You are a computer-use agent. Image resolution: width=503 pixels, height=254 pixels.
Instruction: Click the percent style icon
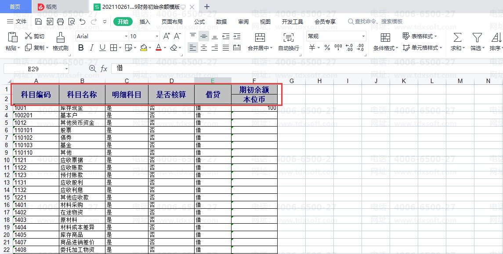click(x=327, y=47)
